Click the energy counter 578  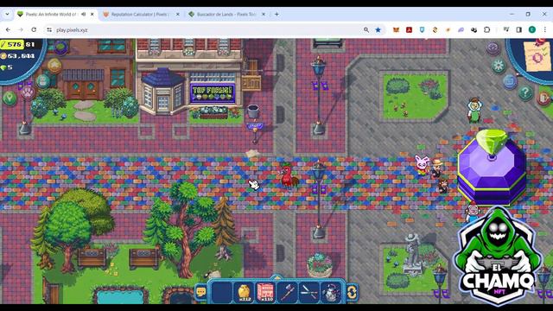[14, 44]
